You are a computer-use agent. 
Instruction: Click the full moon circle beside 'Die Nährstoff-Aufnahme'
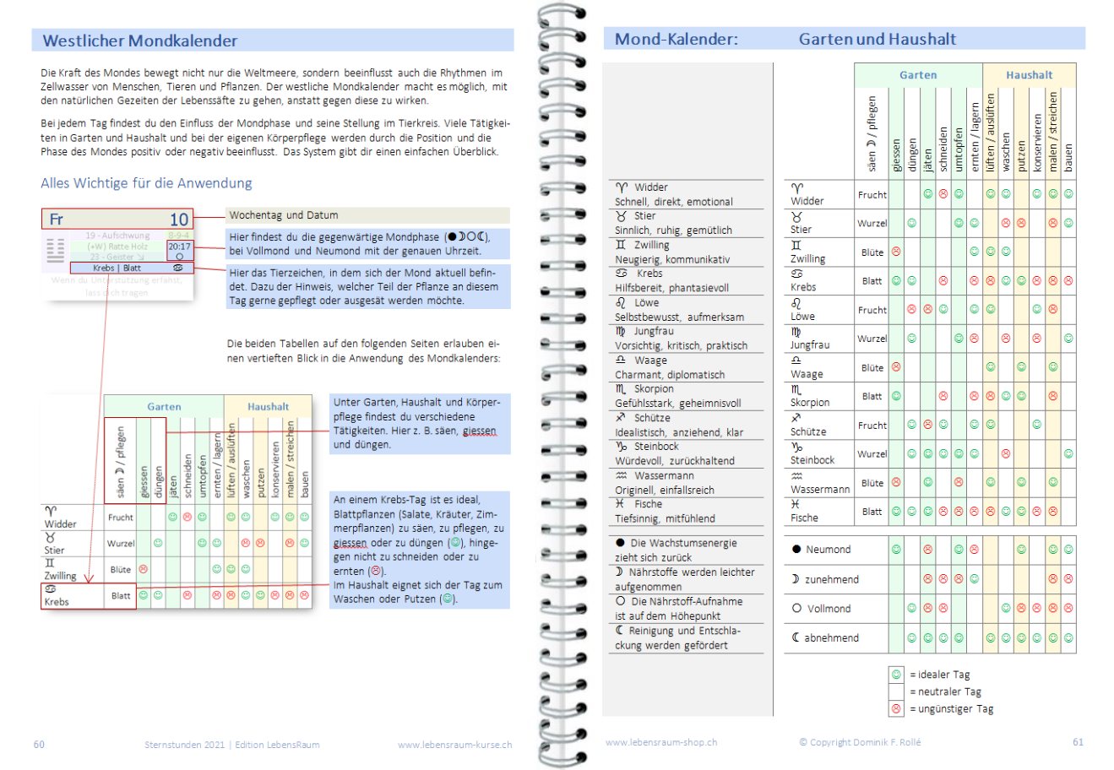tap(621, 602)
